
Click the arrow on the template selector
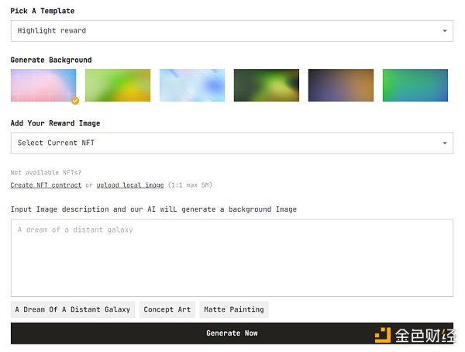[x=445, y=31]
